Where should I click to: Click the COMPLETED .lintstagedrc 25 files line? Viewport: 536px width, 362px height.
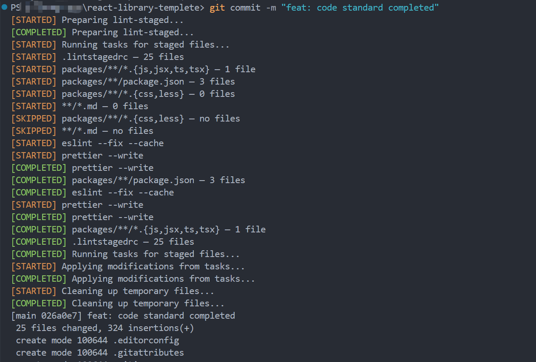click(x=102, y=242)
